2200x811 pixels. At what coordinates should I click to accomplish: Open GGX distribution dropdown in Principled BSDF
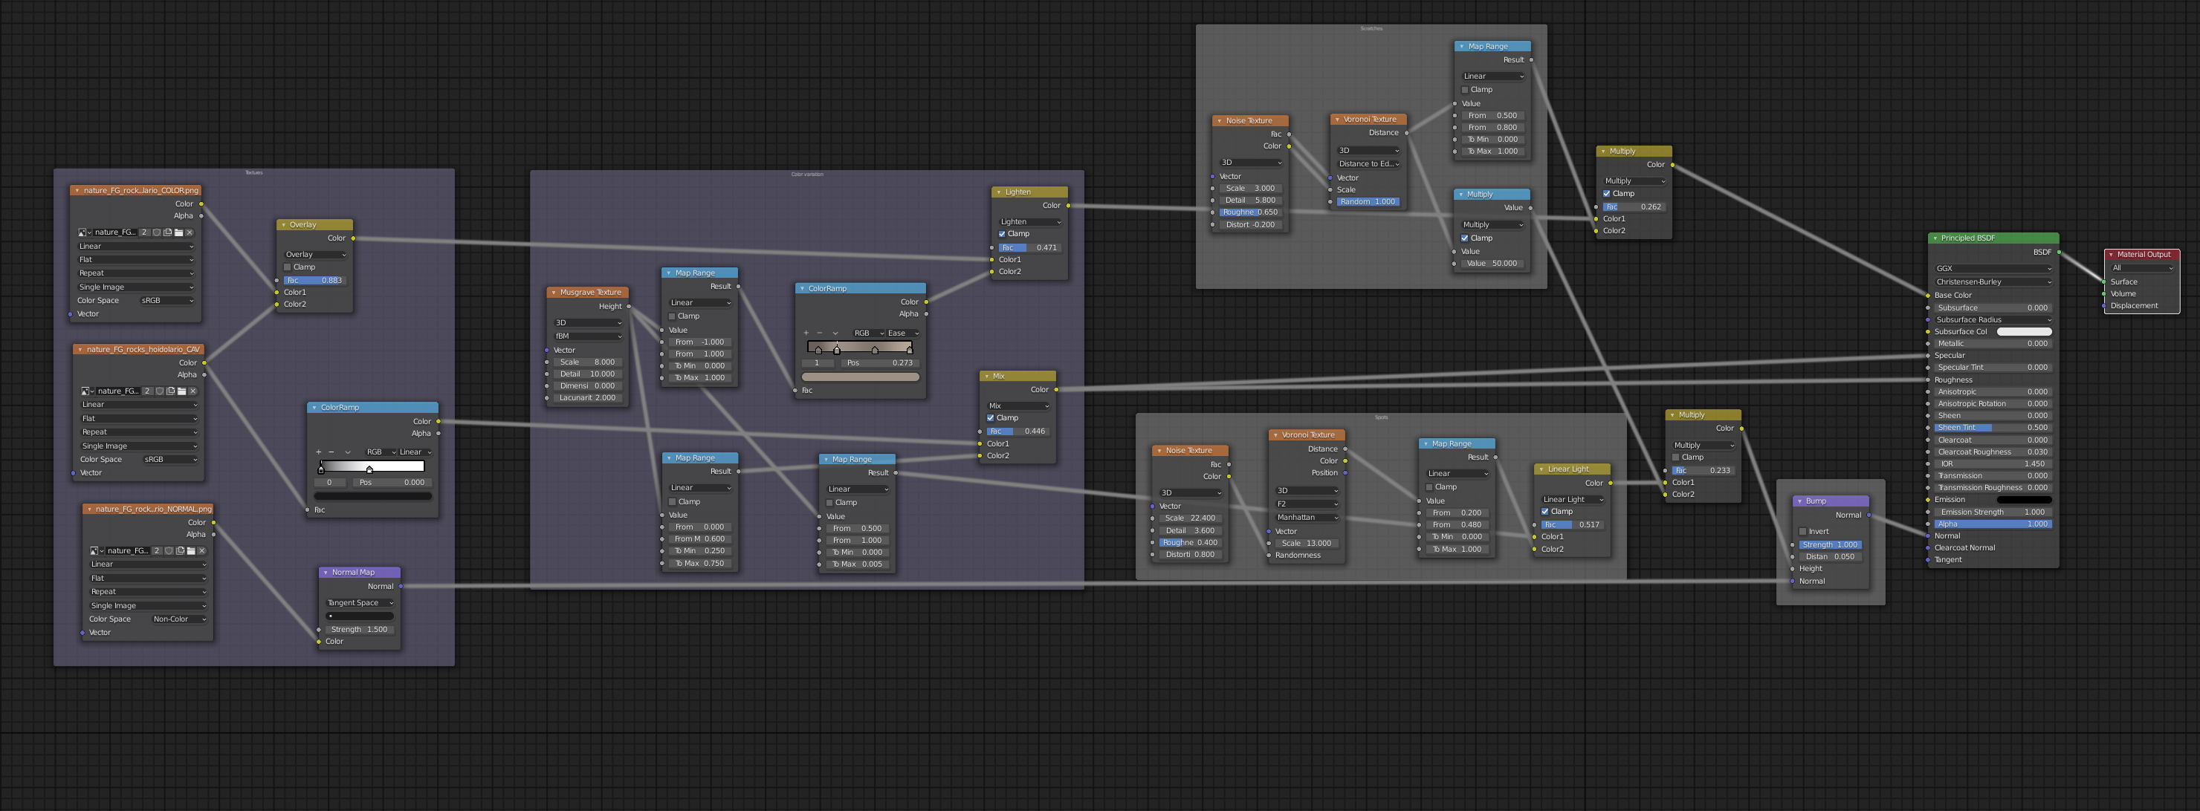point(1993,268)
